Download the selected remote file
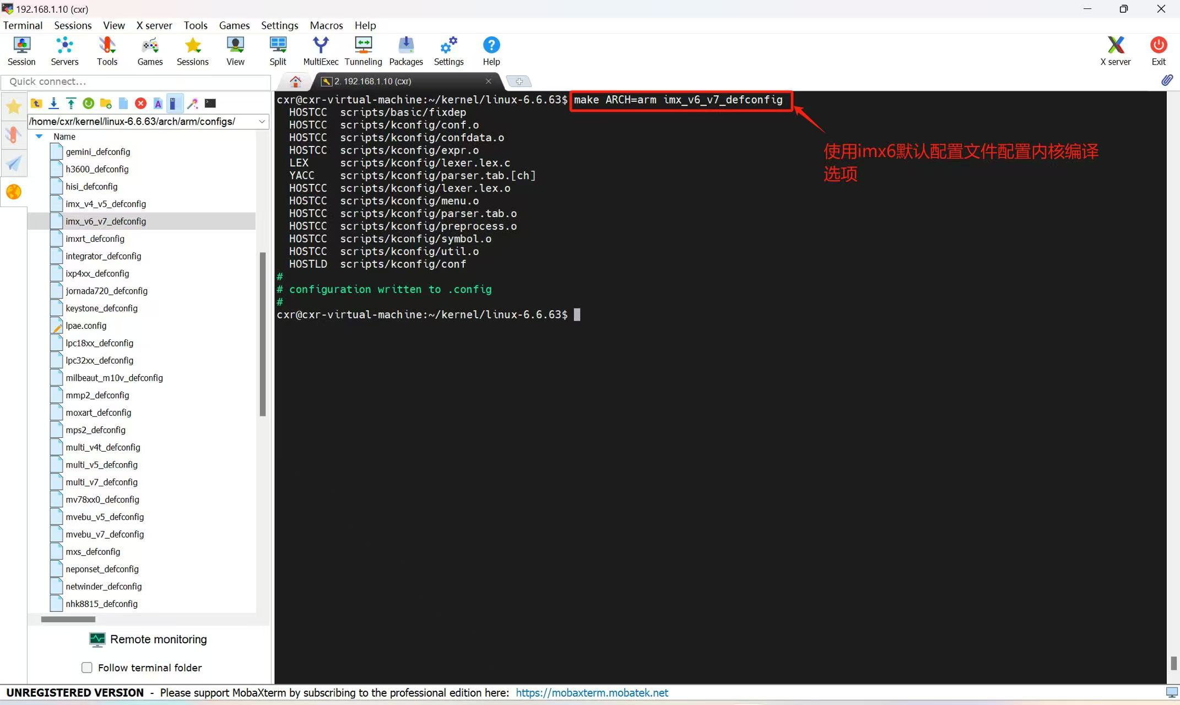Image resolution: width=1180 pixels, height=705 pixels. [x=53, y=103]
